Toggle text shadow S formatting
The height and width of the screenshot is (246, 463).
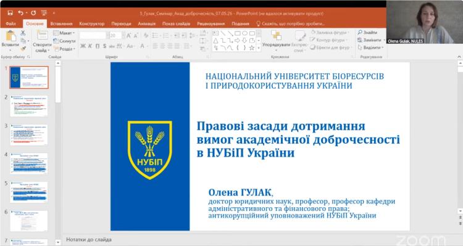pos(104,46)
